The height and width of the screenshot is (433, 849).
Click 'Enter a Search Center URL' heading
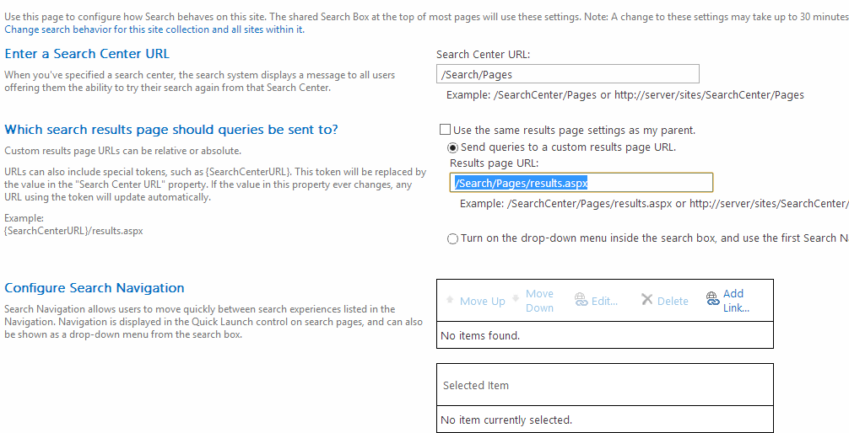pyautogui.click(x=87, y=54)
